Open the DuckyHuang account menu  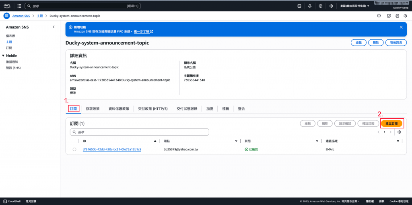tap(400, 8)
